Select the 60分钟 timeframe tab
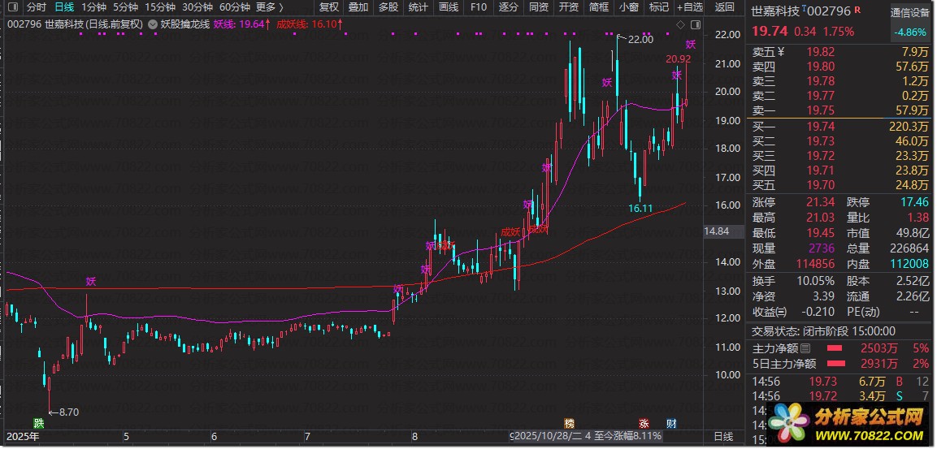937x449 pixels. 234,7
